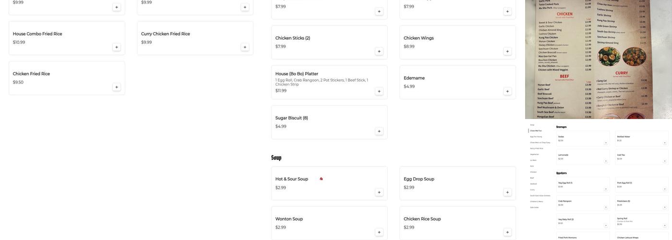
Task: Click plus icon for Chicken Fried Rice
Action: click(x=117, y=87)
